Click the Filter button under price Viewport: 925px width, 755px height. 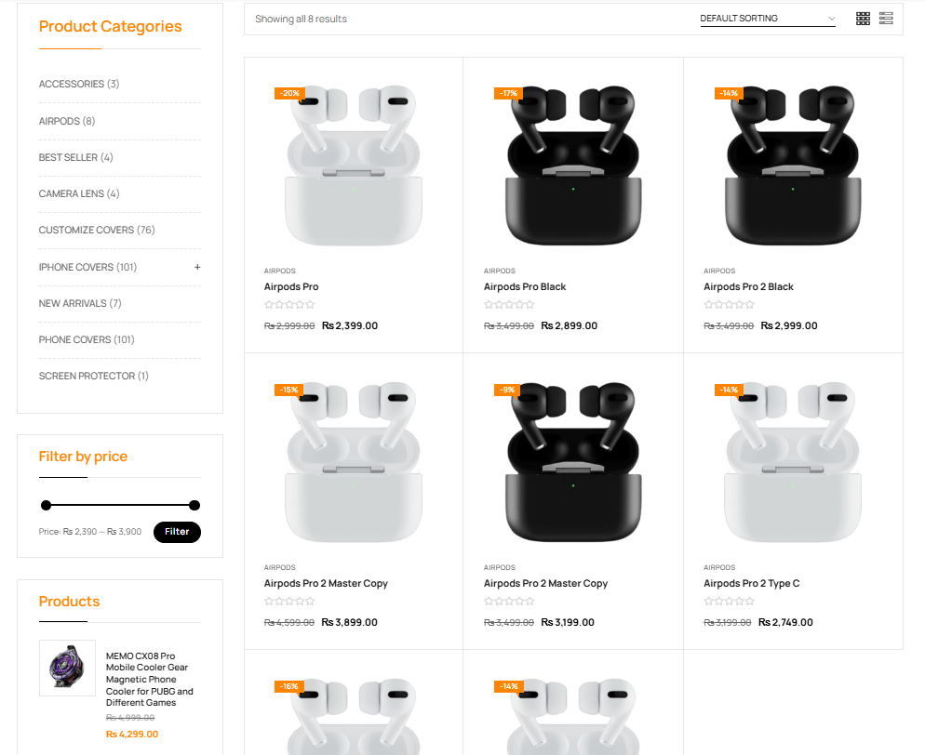(177, 532)
